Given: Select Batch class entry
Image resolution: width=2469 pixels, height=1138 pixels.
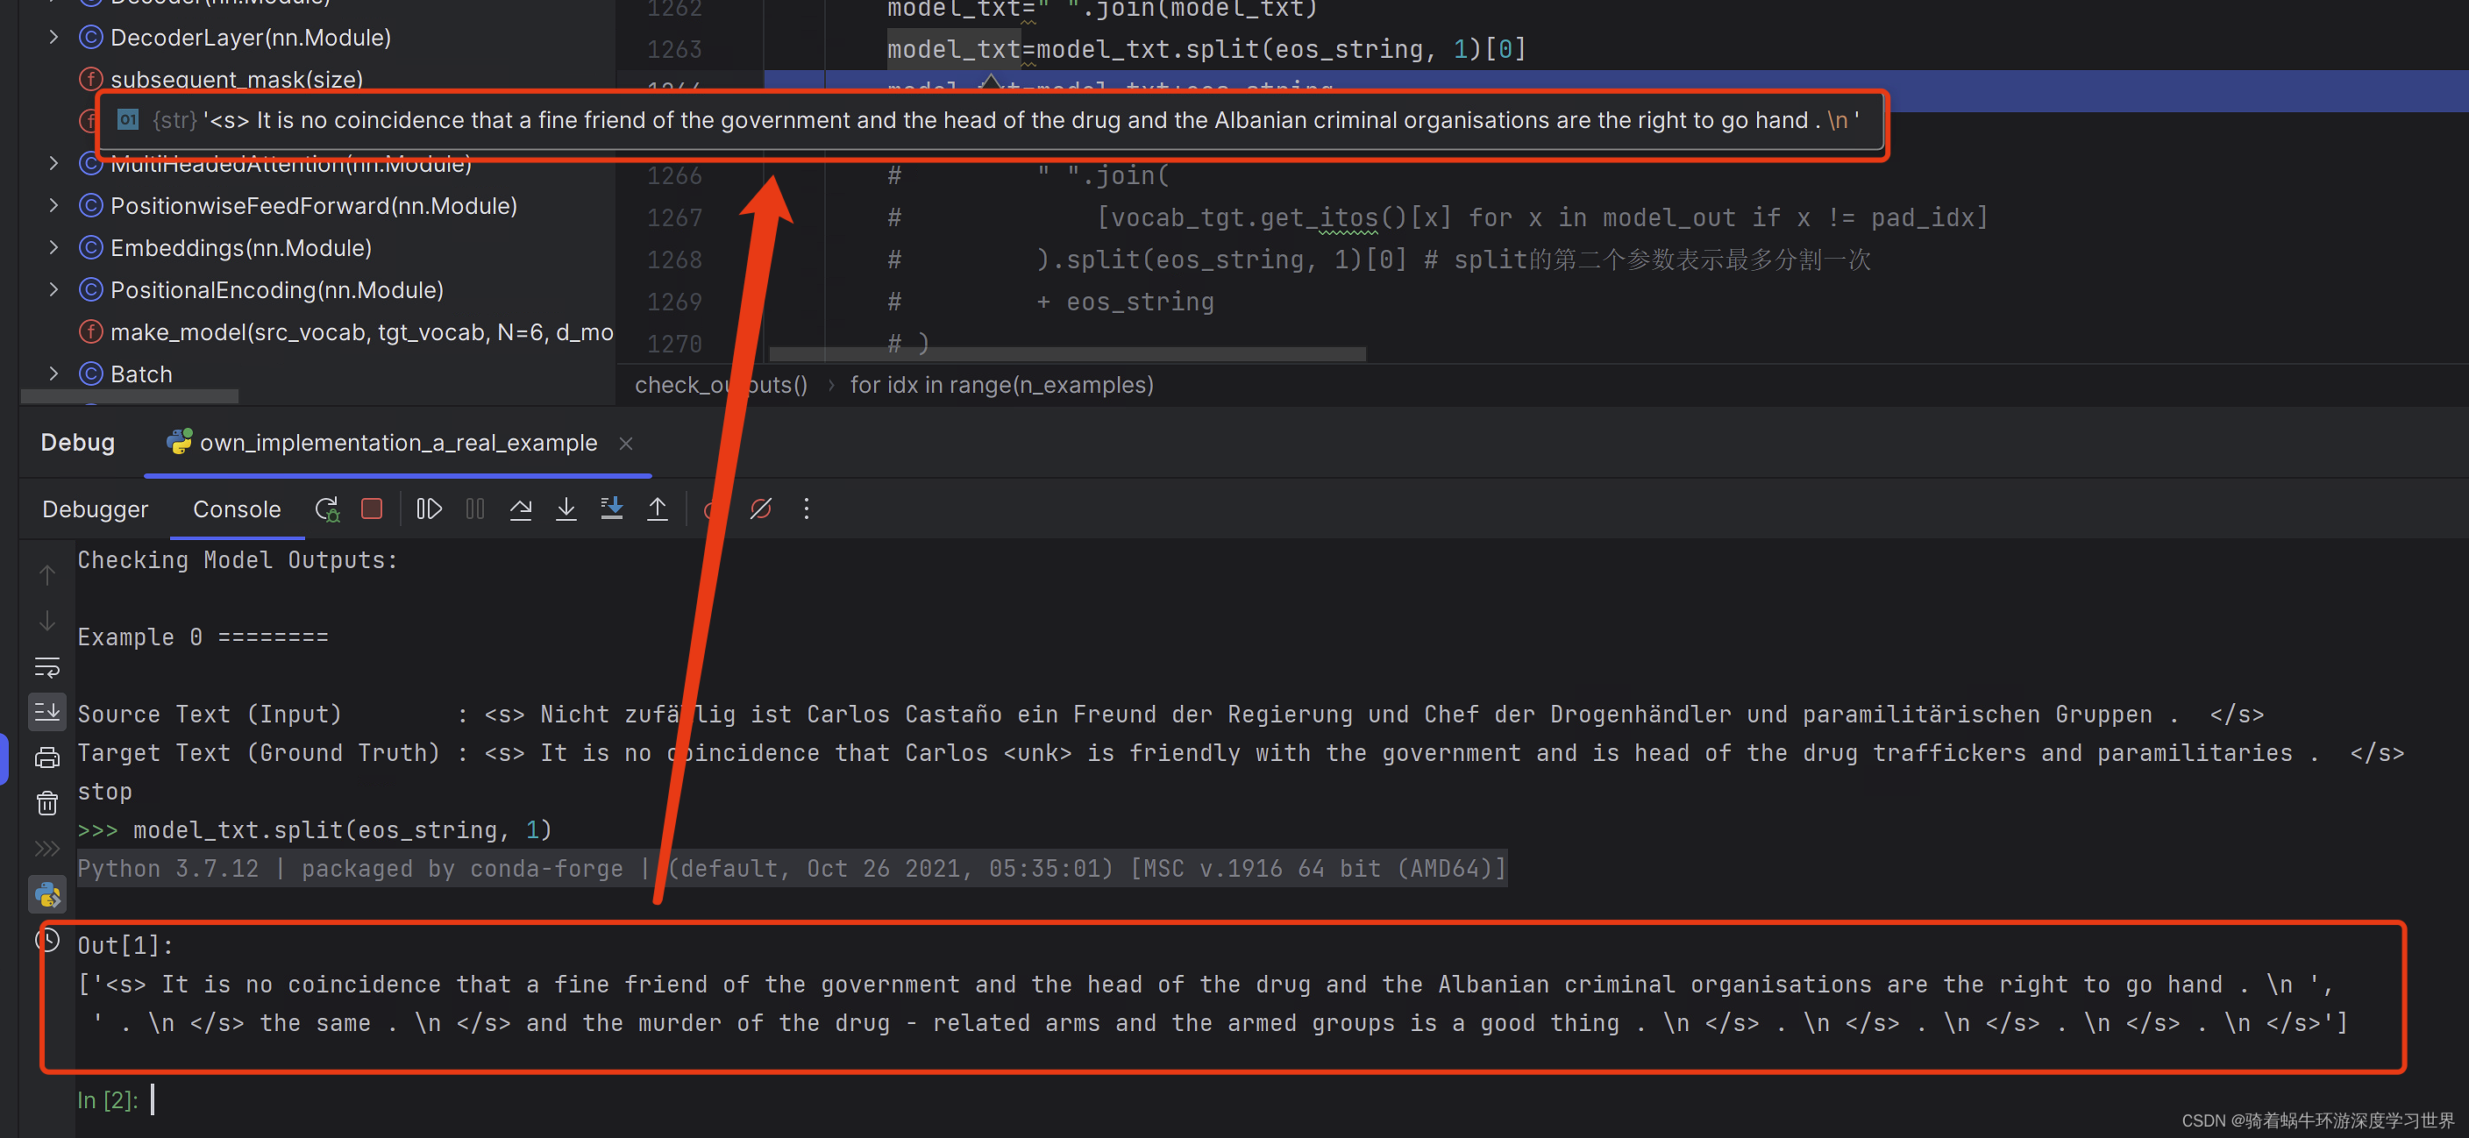Looking at the screenshot, I should click(141, 373).
